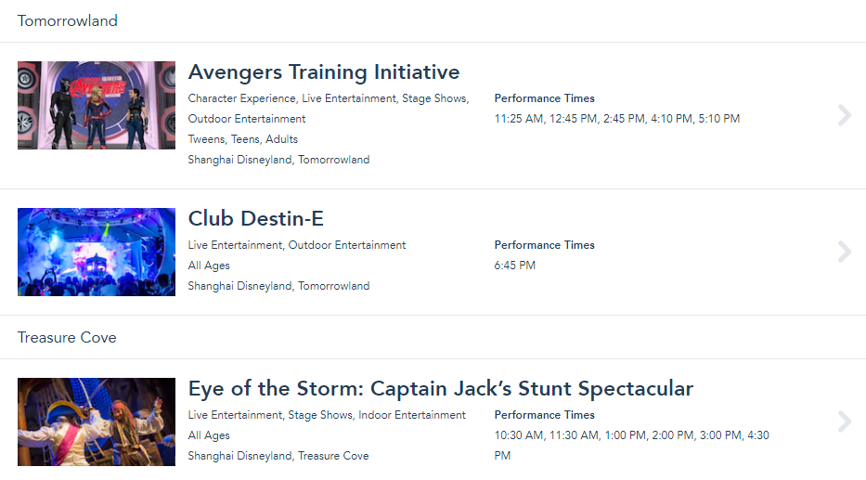Open the Avengers Training Initiative title link
Image resolution: width=866 pixels, height=480 pixels.
pos(323,71)
